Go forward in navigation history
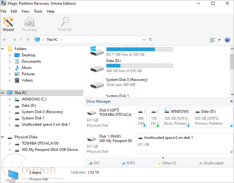 coord(14,40)
